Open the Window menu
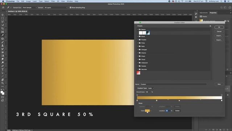 coord(70,1)
